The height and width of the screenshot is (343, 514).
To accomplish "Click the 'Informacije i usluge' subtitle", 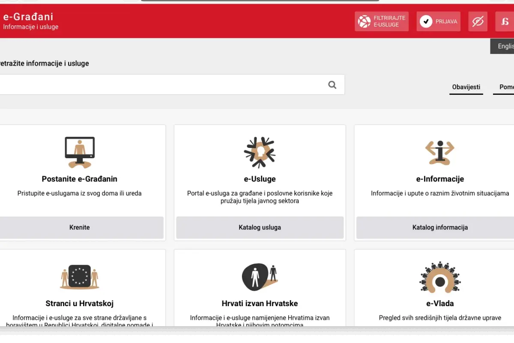I will [31, 27].
